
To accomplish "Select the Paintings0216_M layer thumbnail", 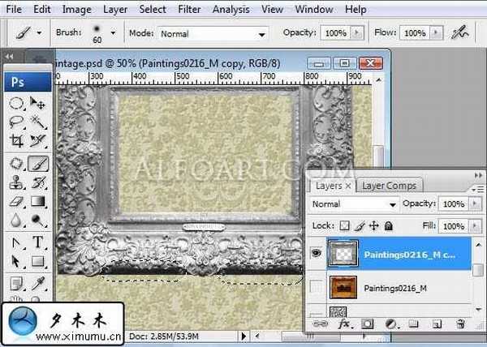I will [343, 288].
